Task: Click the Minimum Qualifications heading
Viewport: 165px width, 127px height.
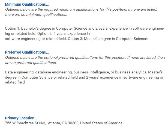Action: [27, 4]
